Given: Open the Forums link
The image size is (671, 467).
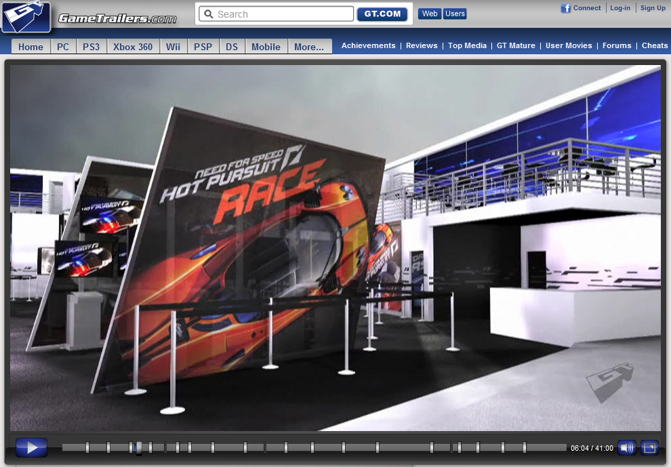Looking at the screenshot, I should (617, 45).
